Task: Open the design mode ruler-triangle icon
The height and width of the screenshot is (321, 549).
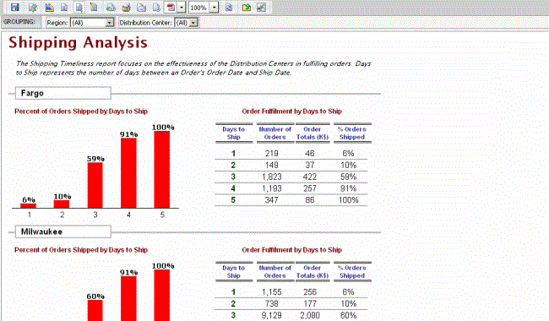Action: [49, 7]
